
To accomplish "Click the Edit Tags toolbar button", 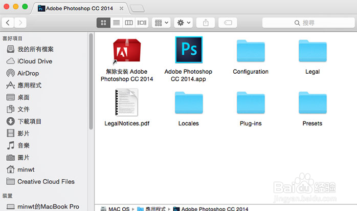I will 228,23.
